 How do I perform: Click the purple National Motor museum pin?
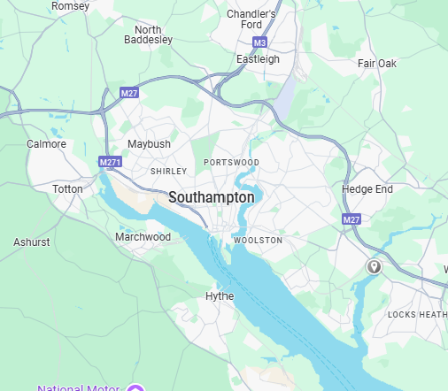(135, 387)
